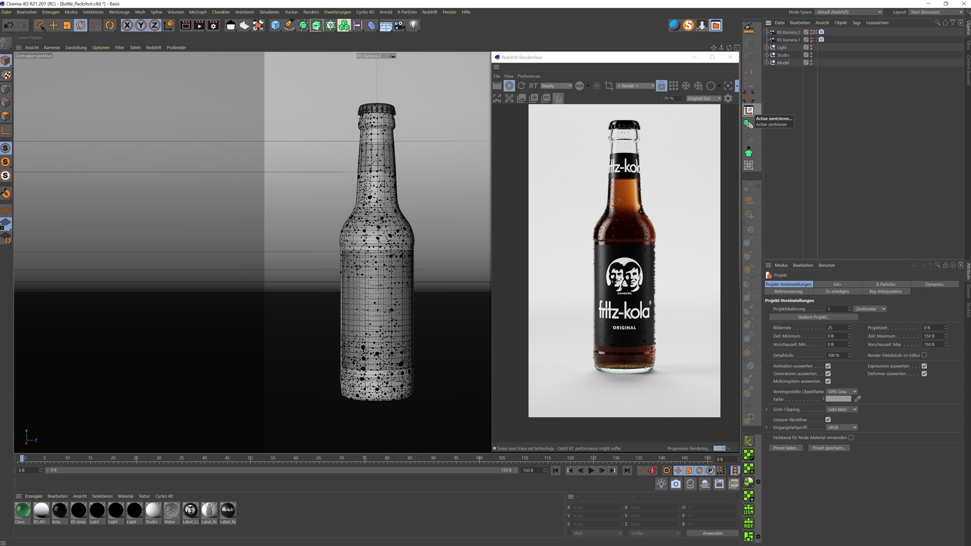The width and height of the screenshot is (971, 546).
Task: Toggle Linearer Workflow checkbox
Action: [828, 420]
